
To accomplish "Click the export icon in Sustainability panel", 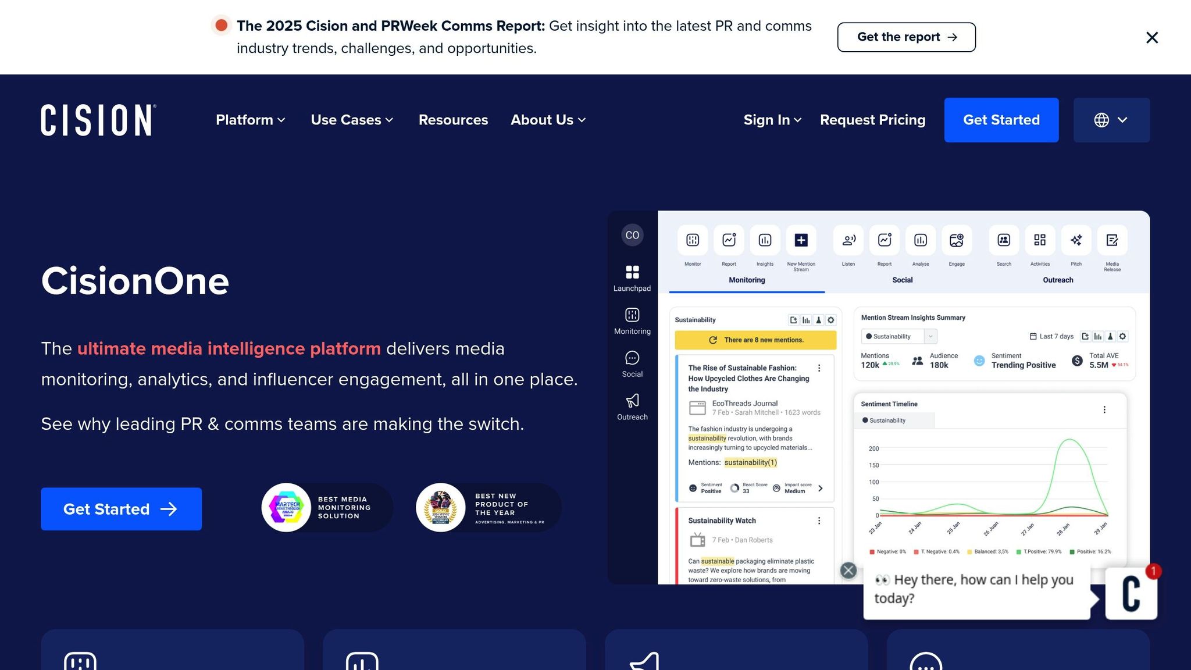I will pyautogui.click(x=793, y=320).
